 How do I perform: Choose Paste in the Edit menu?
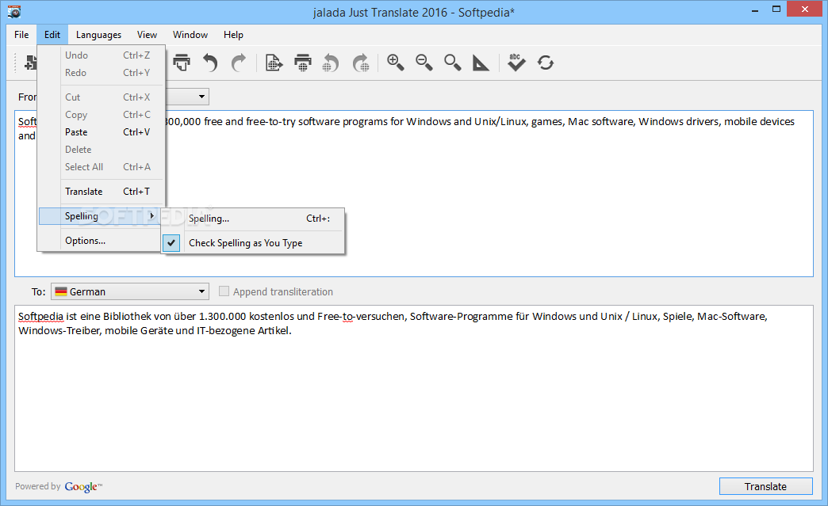pos(102,131)
